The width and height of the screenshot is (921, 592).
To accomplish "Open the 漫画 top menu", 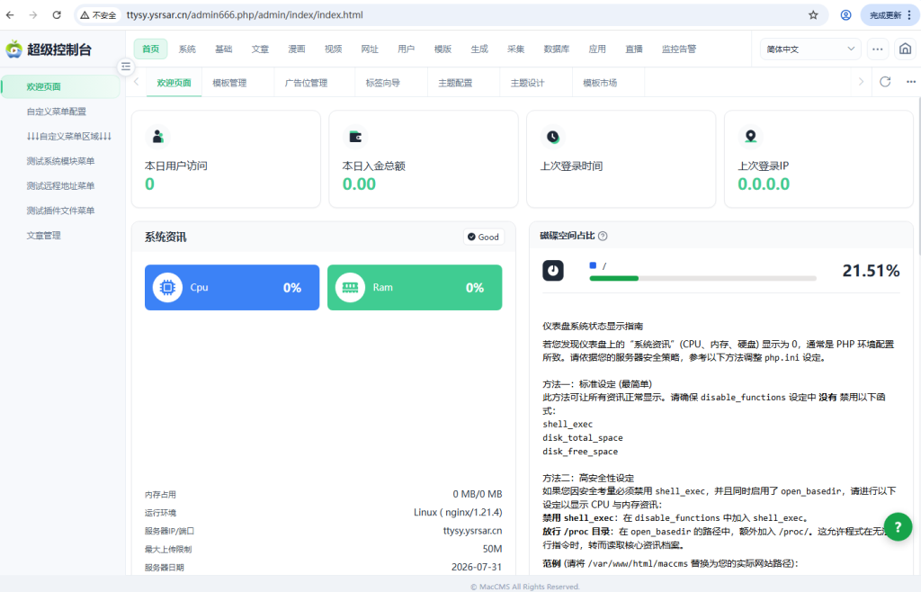I will point(296,49).
